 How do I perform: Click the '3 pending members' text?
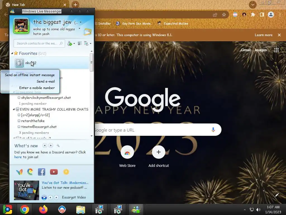(34, 132)
